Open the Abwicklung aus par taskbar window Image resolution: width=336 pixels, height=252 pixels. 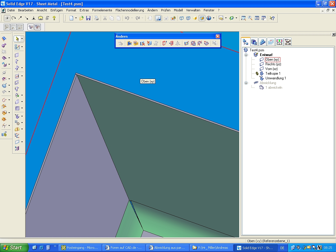[168, 248]
